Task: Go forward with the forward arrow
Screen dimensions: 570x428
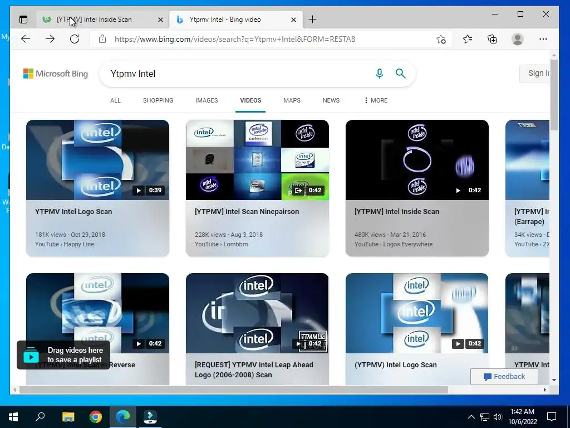Action: 50,39
